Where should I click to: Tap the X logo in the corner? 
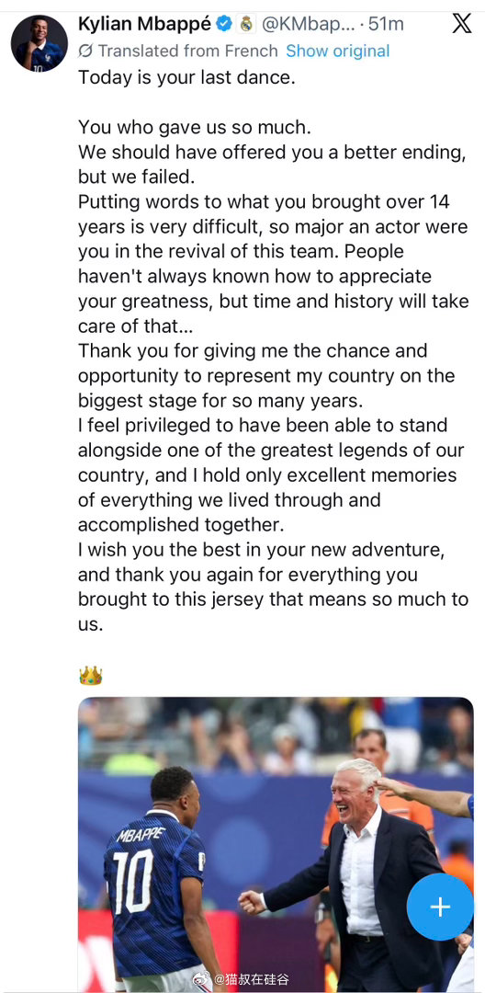pos(462,23)
